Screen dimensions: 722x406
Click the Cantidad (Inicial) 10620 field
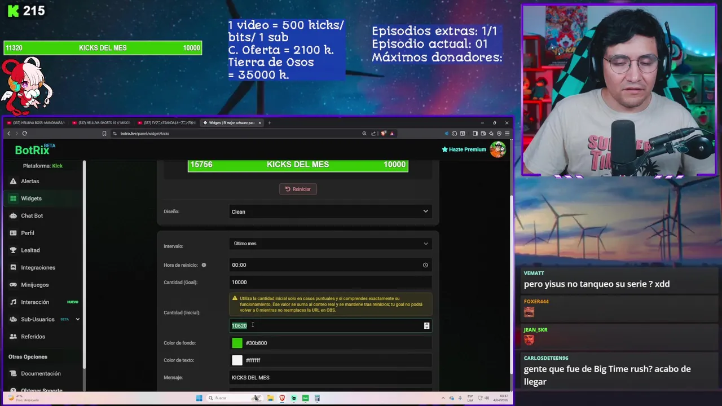pyautogui.click(x=330, y=325)
